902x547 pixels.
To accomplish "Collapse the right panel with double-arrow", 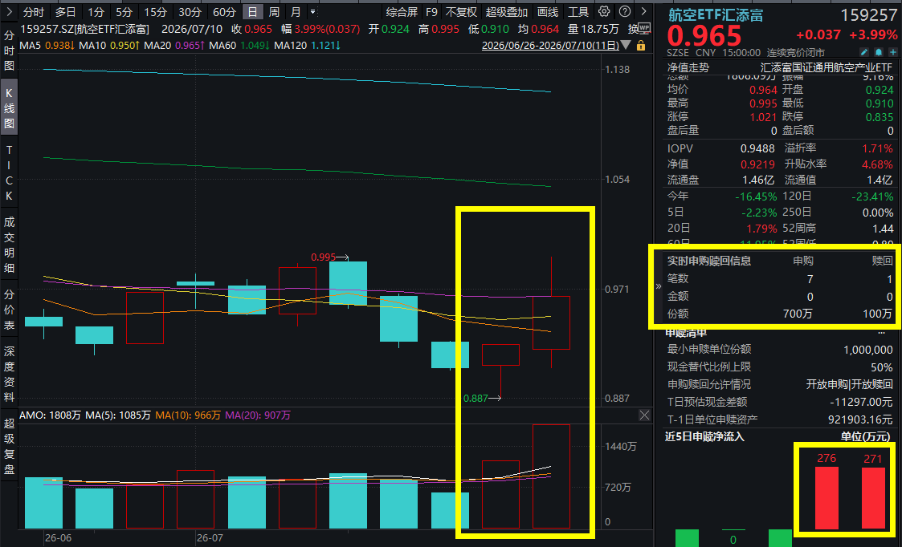I will point(659,286).
